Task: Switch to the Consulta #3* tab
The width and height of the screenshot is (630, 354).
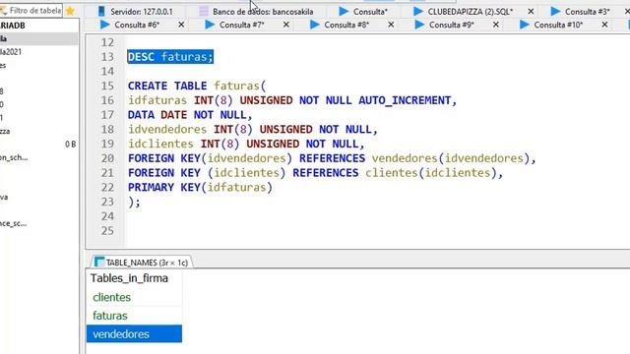Action: [580, 12]
